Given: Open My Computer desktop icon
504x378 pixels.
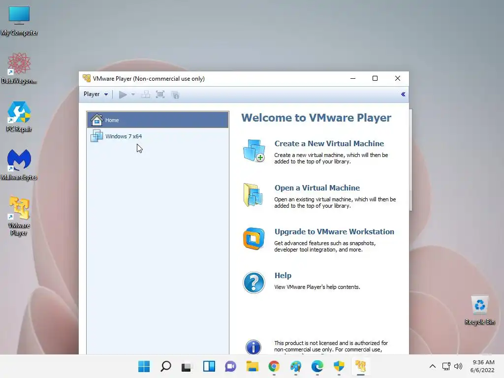Looking at the screenshot, I should click(19, 21).
